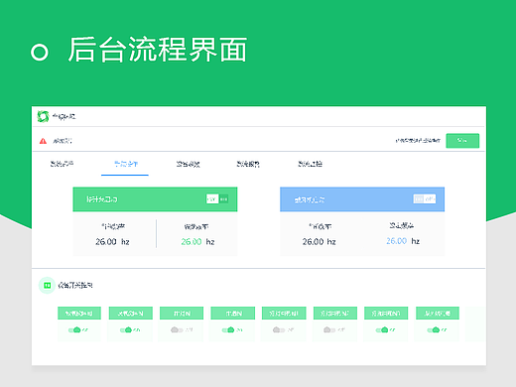Click the blue 26.00 value in the blue card
This screenshot has height=387, width=516.
396,241
